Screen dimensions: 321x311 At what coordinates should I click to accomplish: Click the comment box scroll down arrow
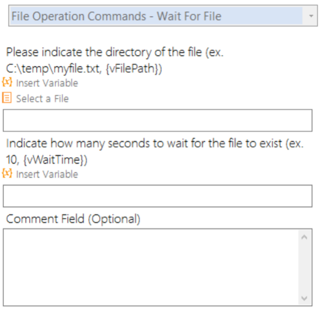pos(304,298)
